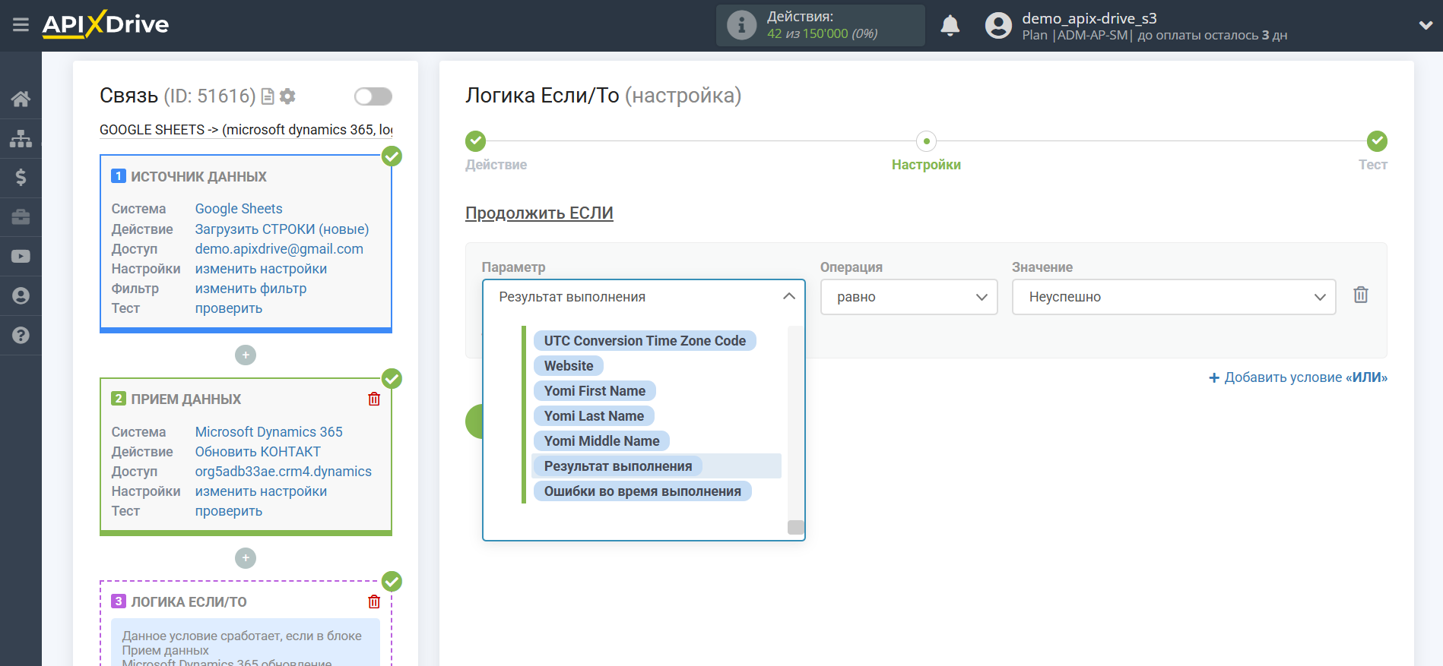The image size is (1443, 666).
Task: Open the connection notes document icon
Action: point(267,96)
